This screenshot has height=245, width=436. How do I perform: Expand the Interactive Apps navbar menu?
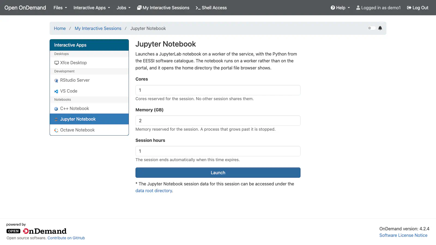92,8
